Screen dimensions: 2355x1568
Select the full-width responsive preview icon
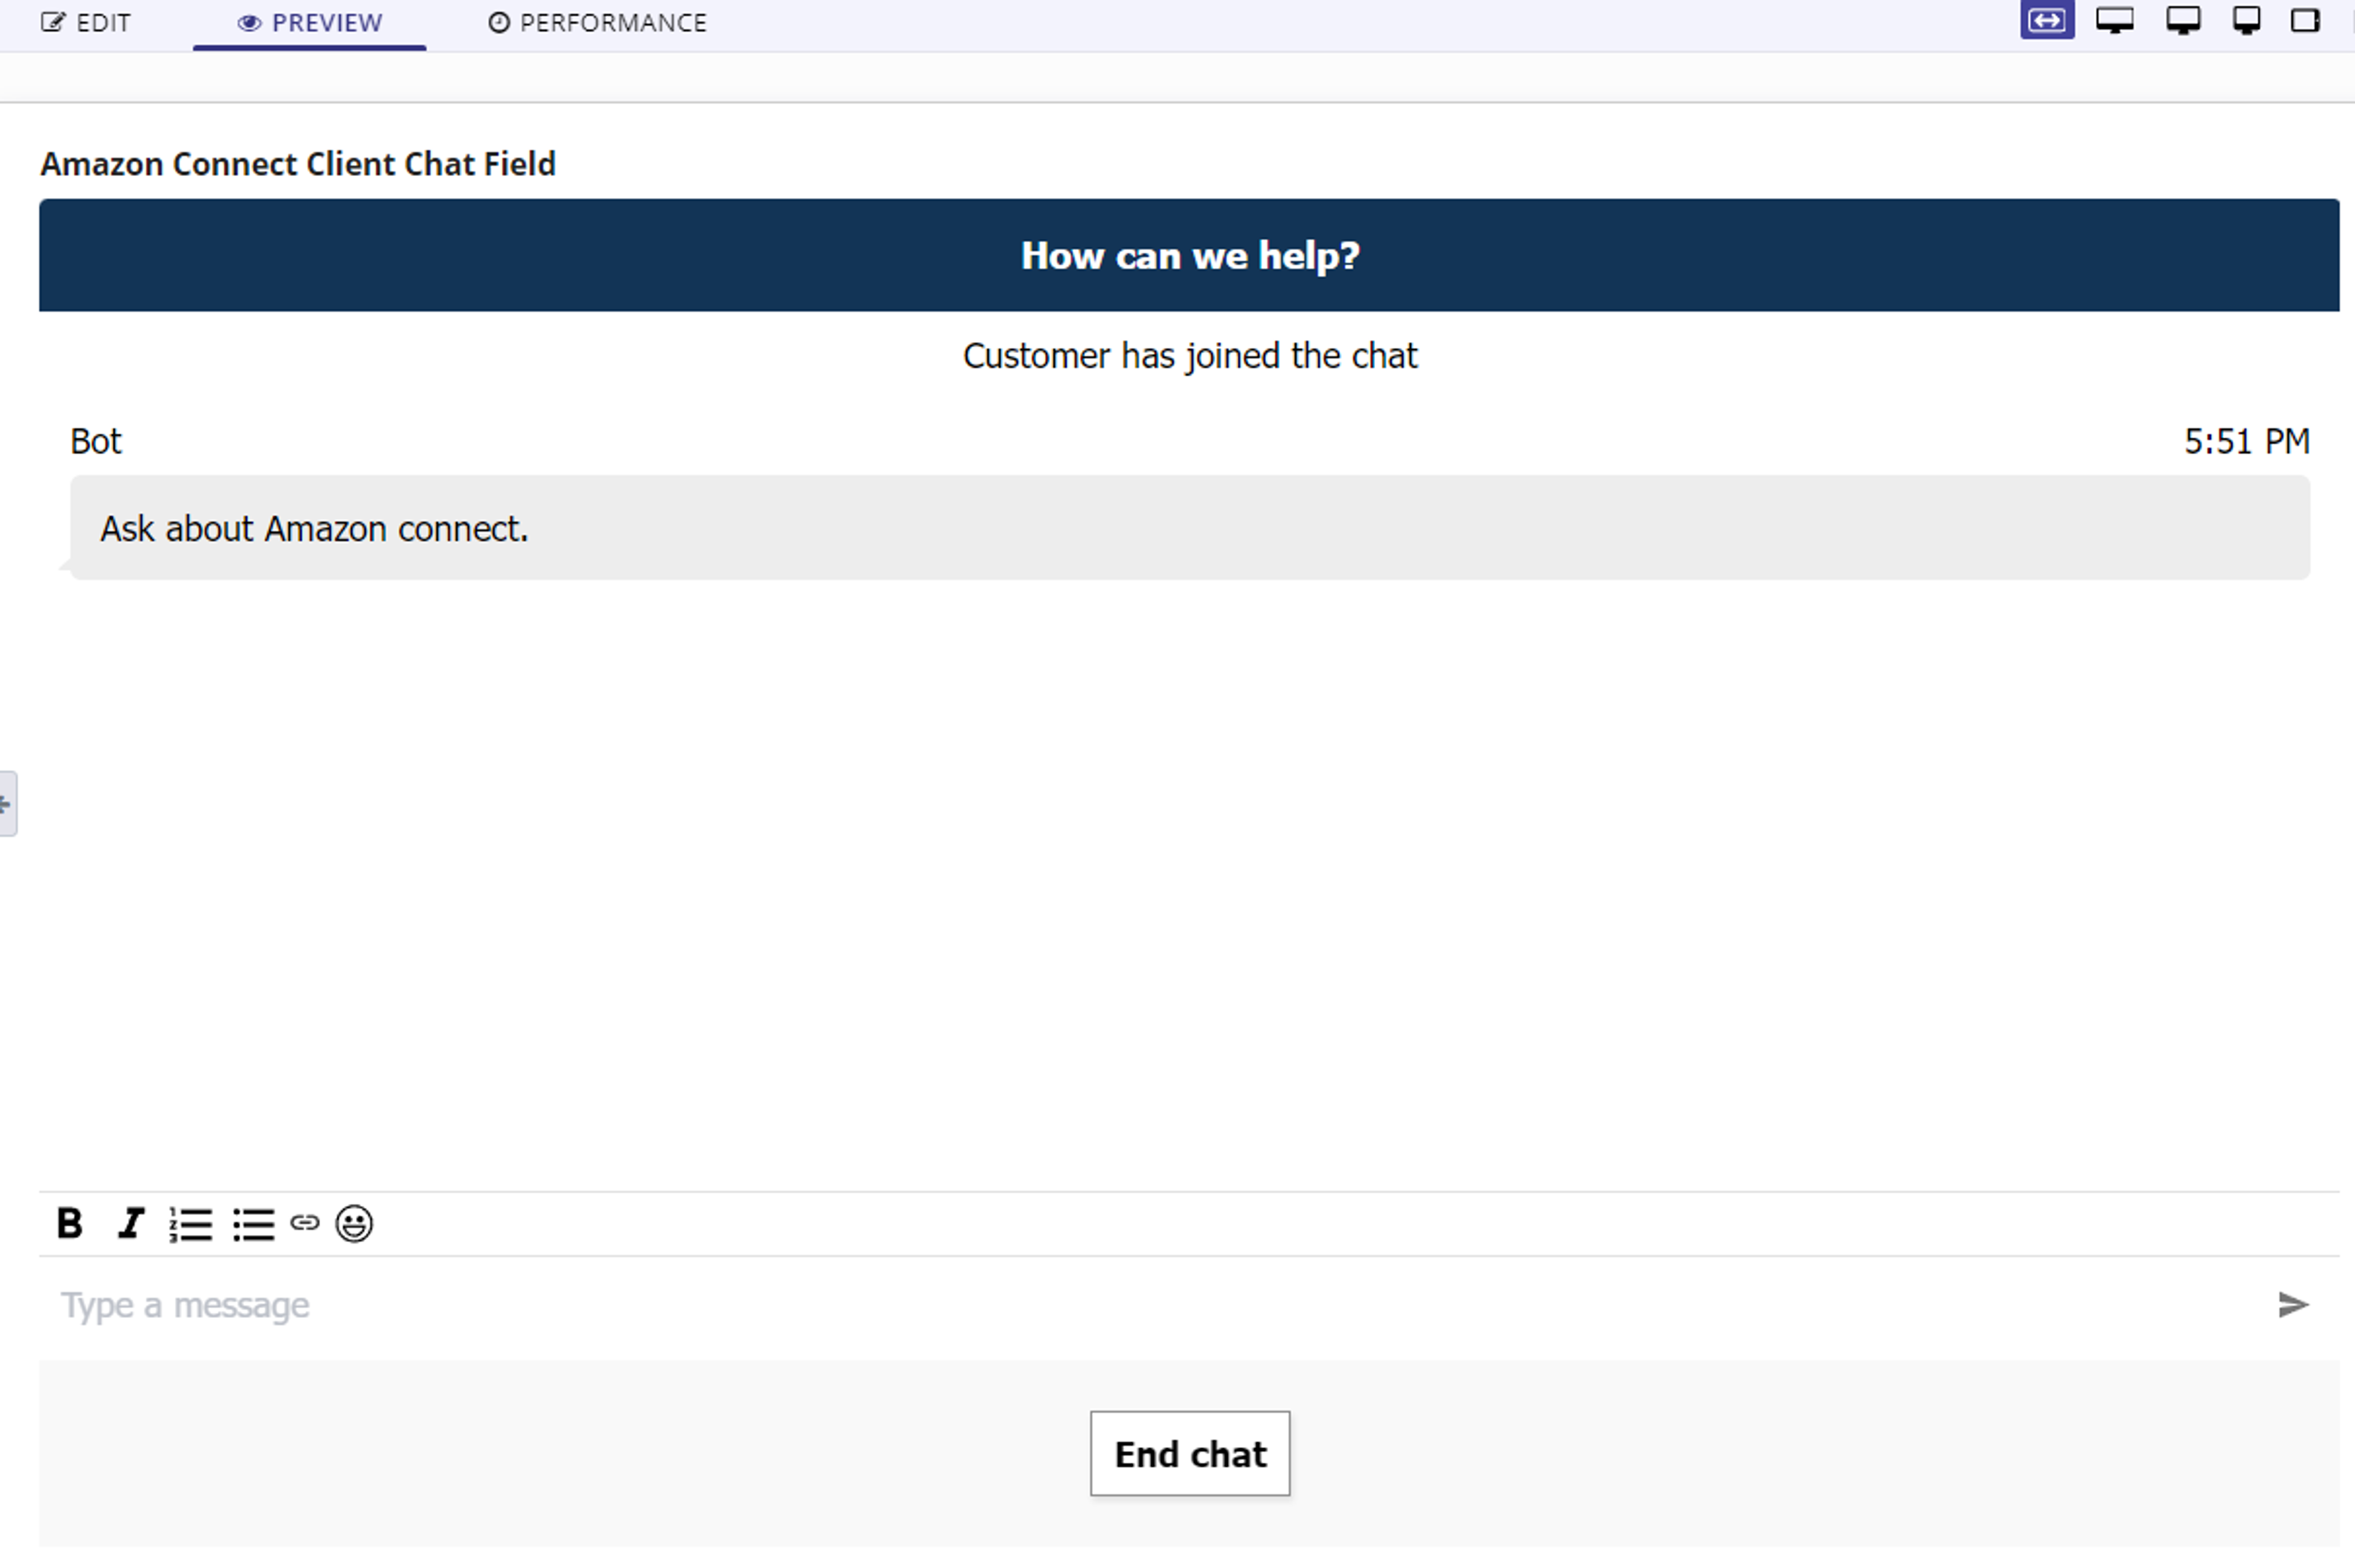2047,20
